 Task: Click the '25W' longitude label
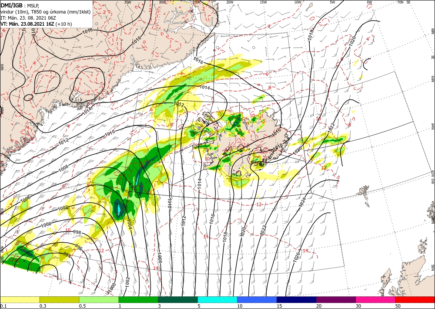click(x=196, y=2)
